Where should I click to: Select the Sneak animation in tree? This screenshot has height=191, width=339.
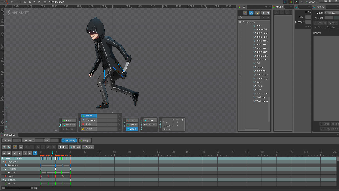(x=259, y=86)
